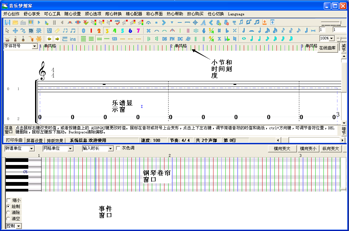Viewport: 349px width, 231px height.
Task: Click the yellow left arrow icon
Action: click(x=49, y=39)
